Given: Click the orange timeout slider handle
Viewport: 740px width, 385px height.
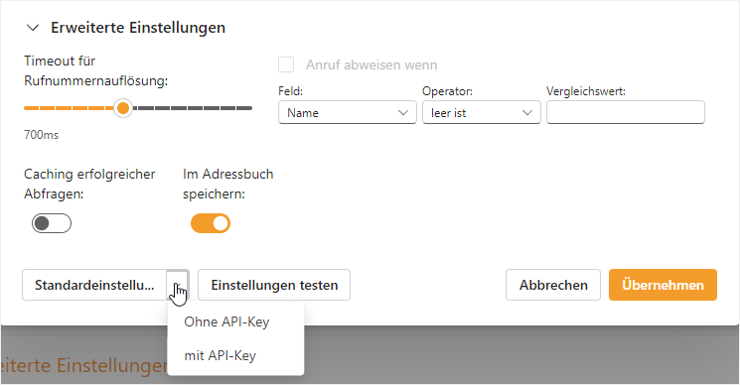Looking at the screenshot, I should point(123,108).
